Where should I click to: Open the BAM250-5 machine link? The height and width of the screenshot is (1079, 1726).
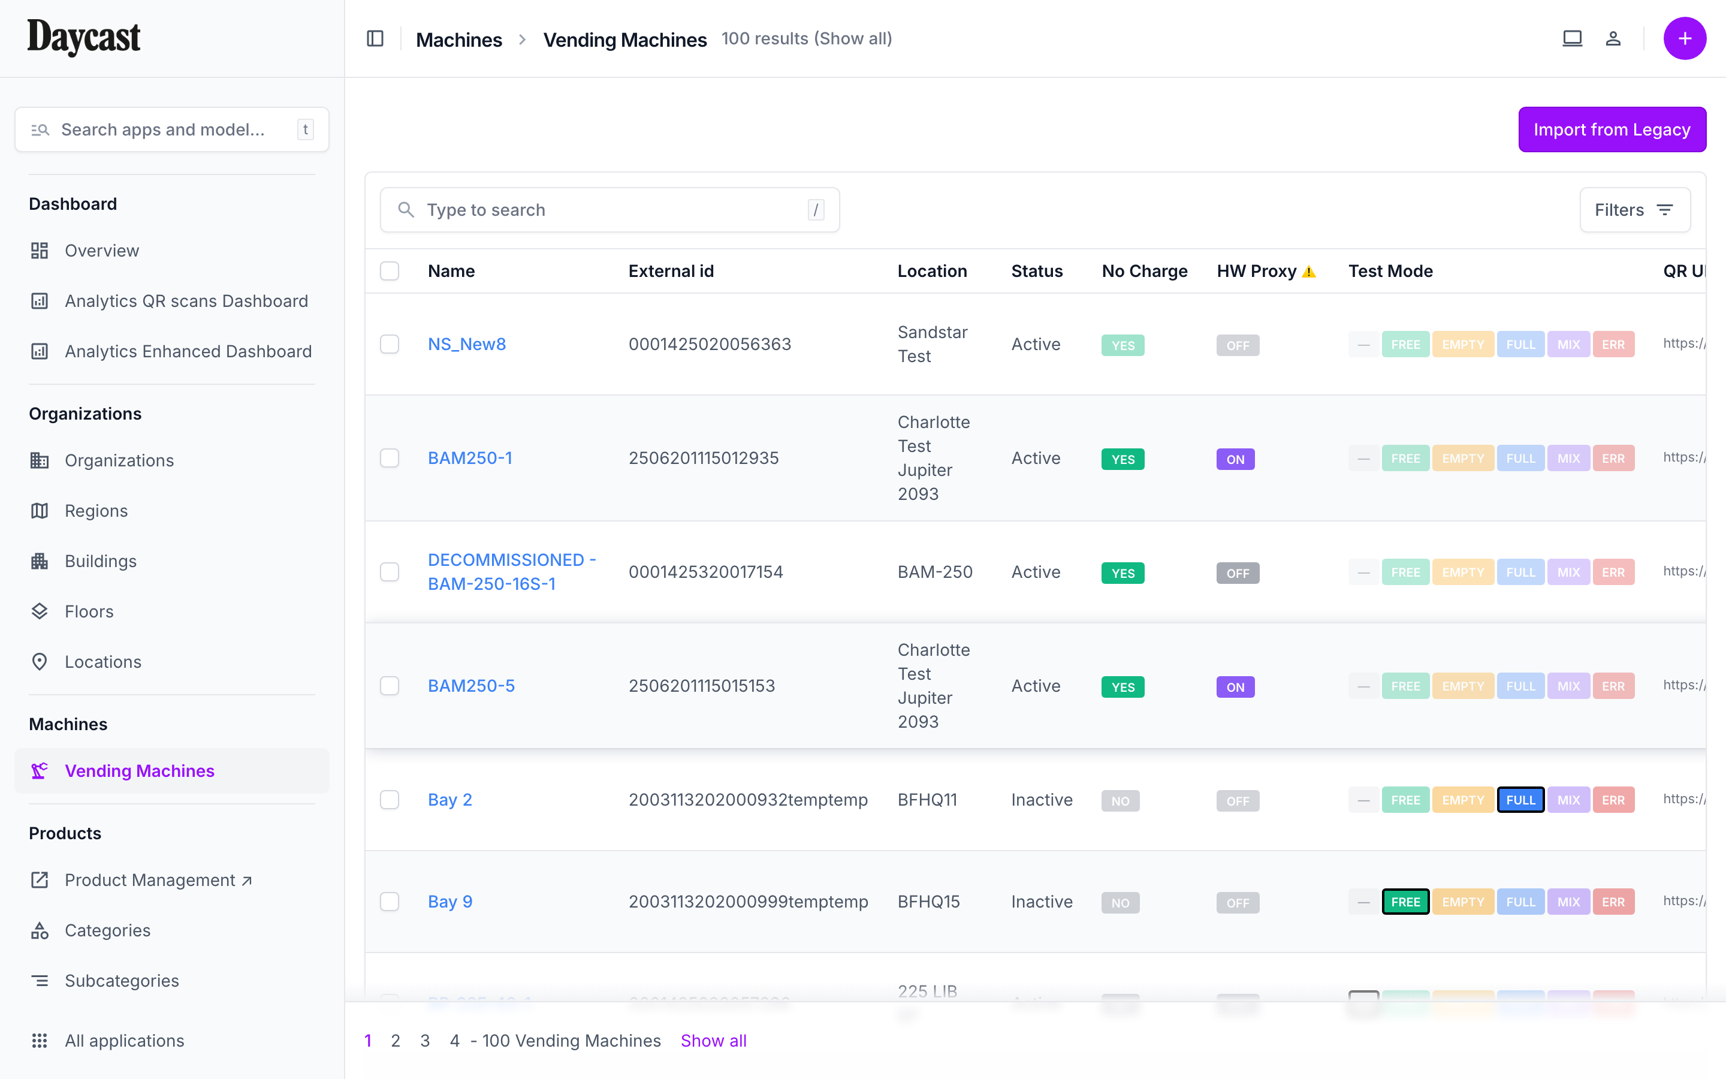(x=470, y=686)
